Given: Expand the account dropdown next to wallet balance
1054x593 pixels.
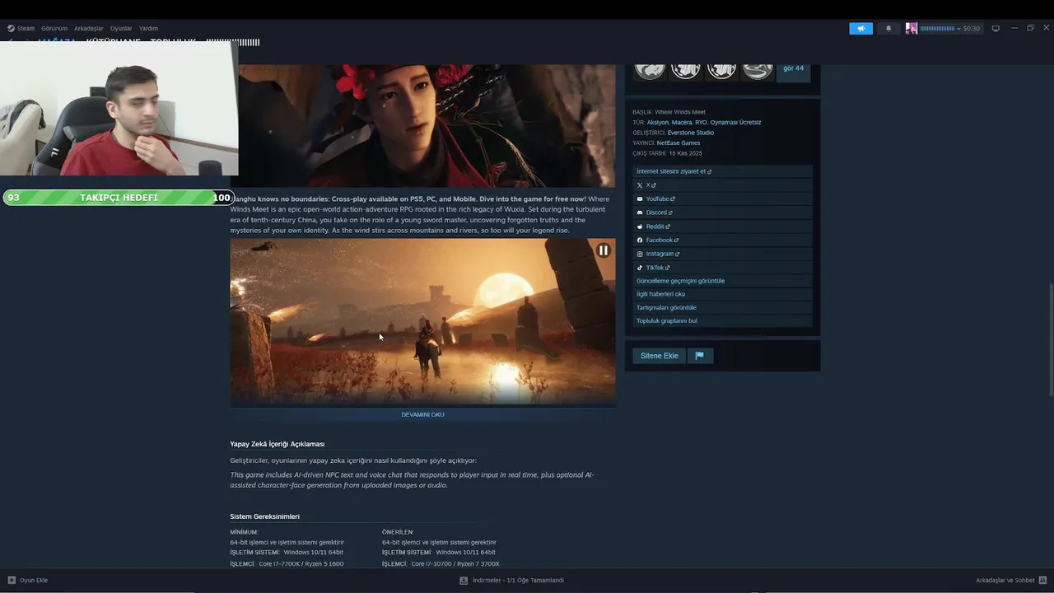Looking at the screenshot, I should tap(958, 29).
